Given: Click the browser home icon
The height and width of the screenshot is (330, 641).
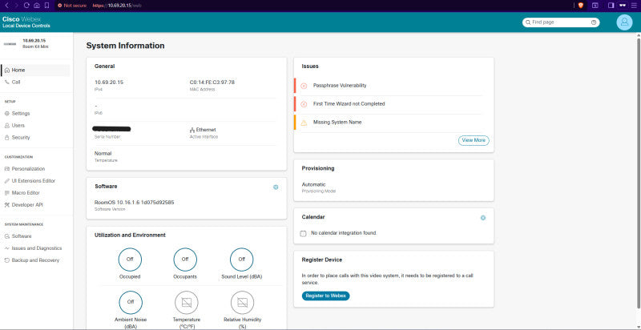Looking at the screenshot, I should (36, 6).
